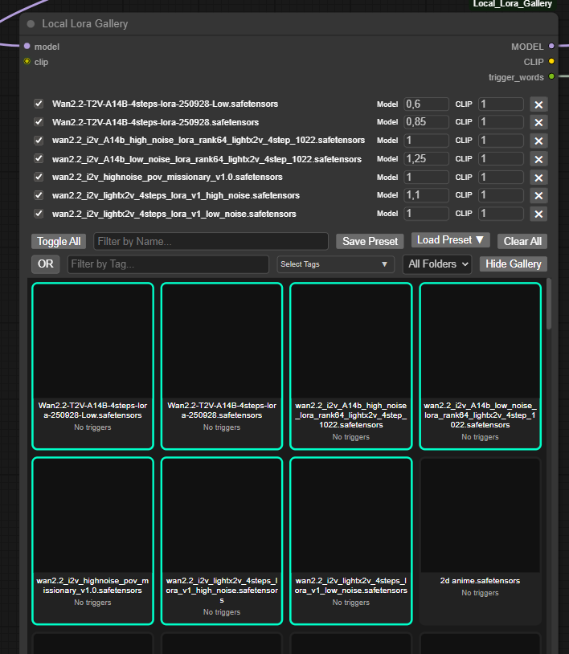Remove the Wan2.2-T2V-A14B-4steps-lora-250928-Low lora with its X
This screenshot has width=569, height=654.
point(538,104)
